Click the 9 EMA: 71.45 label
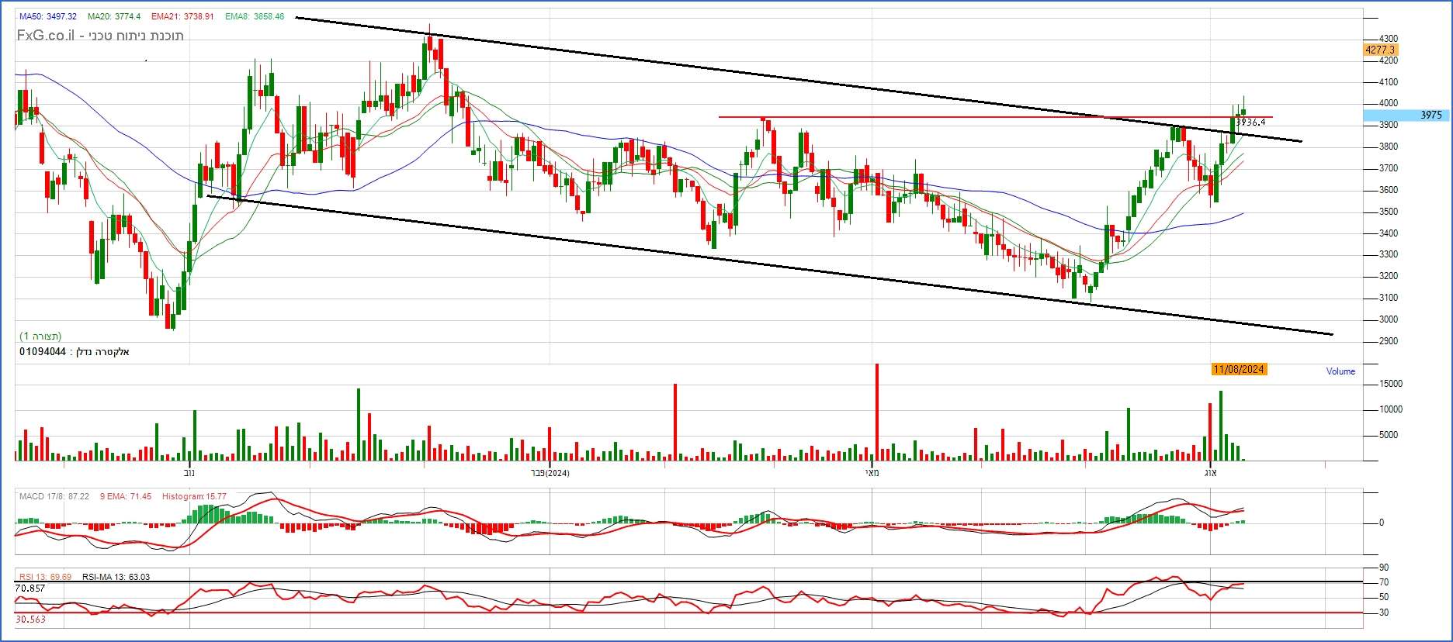The image size is (1453, 642). tap(126, 496)
